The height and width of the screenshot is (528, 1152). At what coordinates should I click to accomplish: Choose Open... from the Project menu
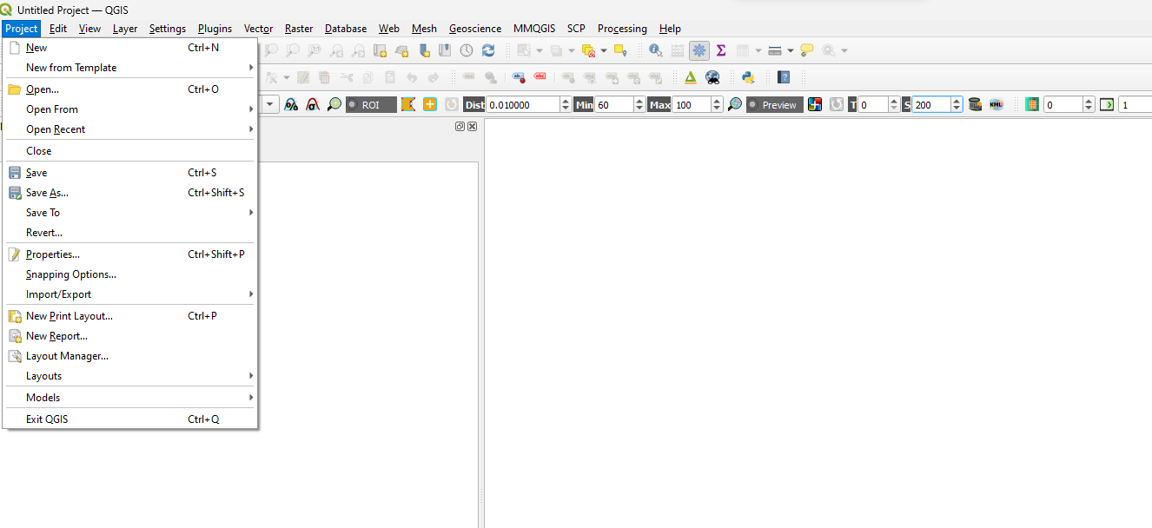[130, 89]
